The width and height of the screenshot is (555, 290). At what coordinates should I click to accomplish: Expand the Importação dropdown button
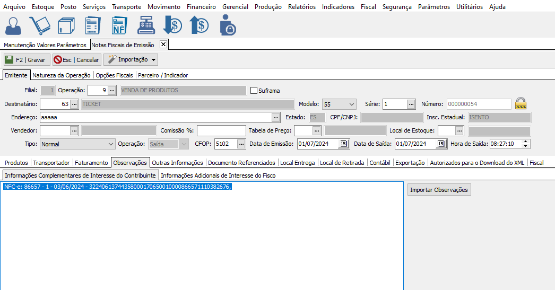[x=154, y=60]
